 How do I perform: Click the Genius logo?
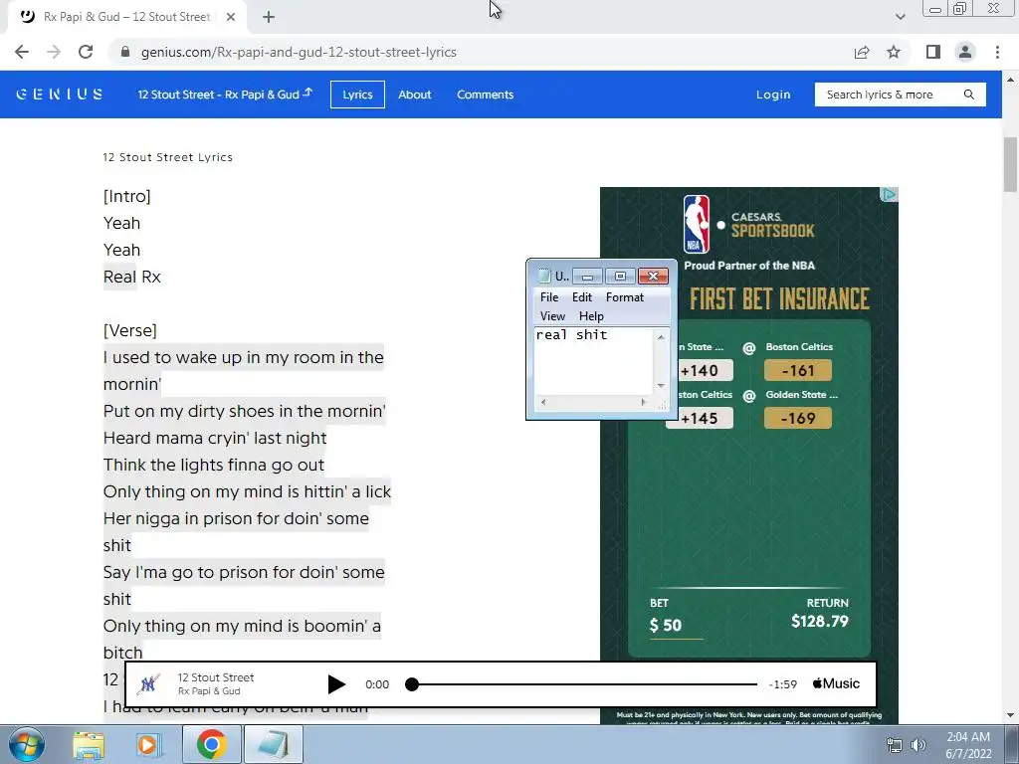(x=59, y=95)
